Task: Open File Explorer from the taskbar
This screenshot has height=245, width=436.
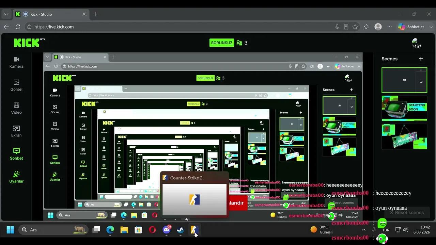Action: [124, 230]
